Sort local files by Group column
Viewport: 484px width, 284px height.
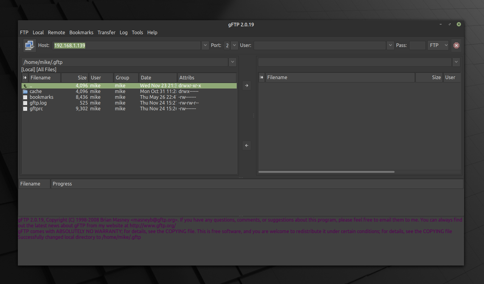pos(126,78)
